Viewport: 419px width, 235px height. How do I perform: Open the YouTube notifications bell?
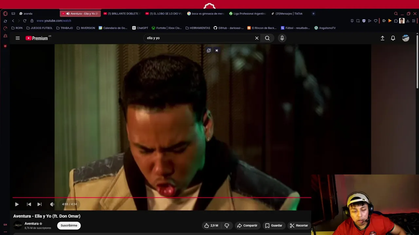393,38
